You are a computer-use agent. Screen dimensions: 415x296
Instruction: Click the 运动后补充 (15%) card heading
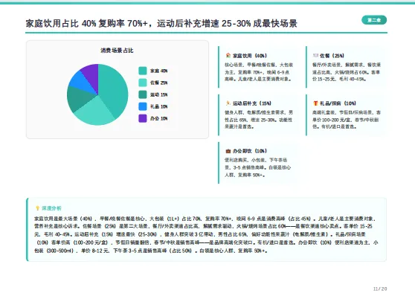[x=251, y=103]
